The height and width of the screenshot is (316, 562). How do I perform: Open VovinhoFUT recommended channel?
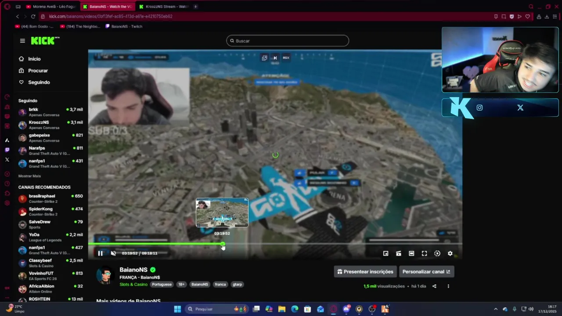50,276
